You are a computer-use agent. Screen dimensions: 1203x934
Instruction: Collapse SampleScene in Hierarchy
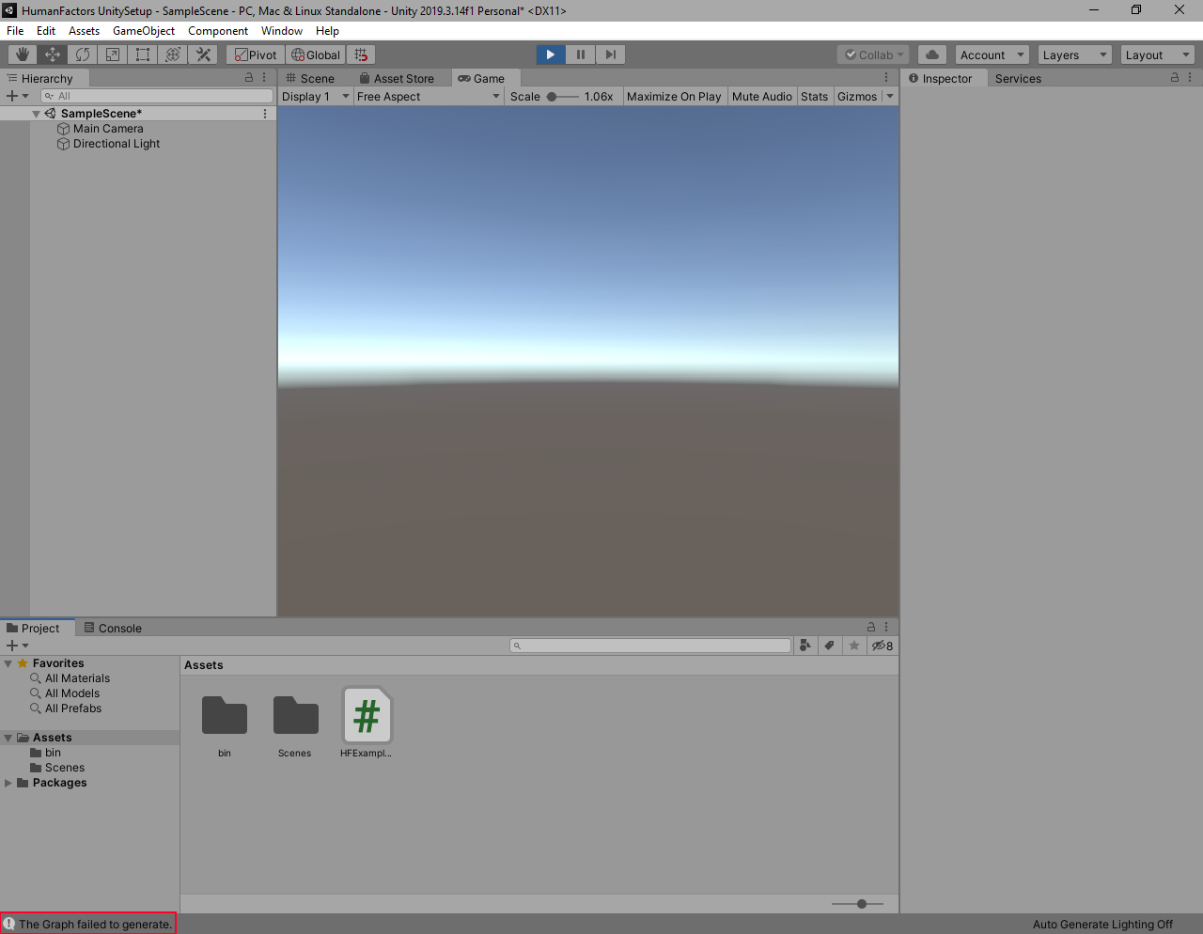pos(36,114)
